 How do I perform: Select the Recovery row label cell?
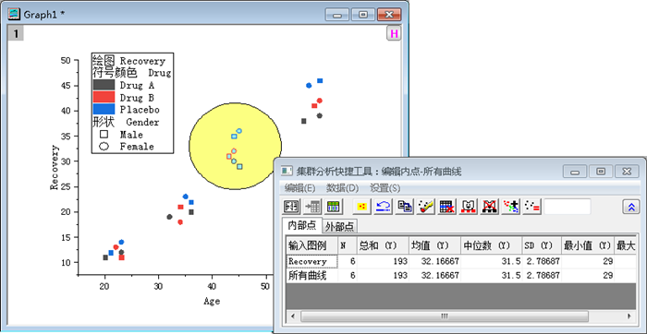click(312, 261)
